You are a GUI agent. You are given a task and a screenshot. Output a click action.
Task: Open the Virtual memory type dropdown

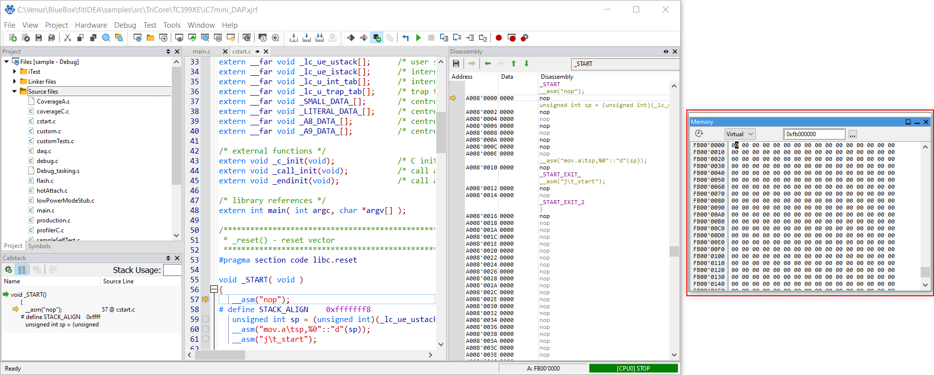(x=739, y=134)
